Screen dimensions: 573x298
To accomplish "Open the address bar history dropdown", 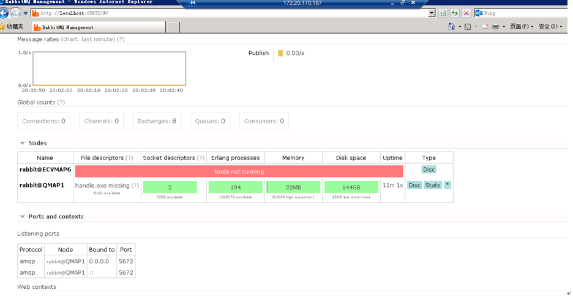I will pos(432,13).
